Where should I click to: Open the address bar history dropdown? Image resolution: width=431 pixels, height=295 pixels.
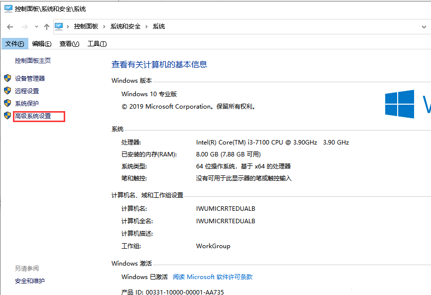[424, 27]
